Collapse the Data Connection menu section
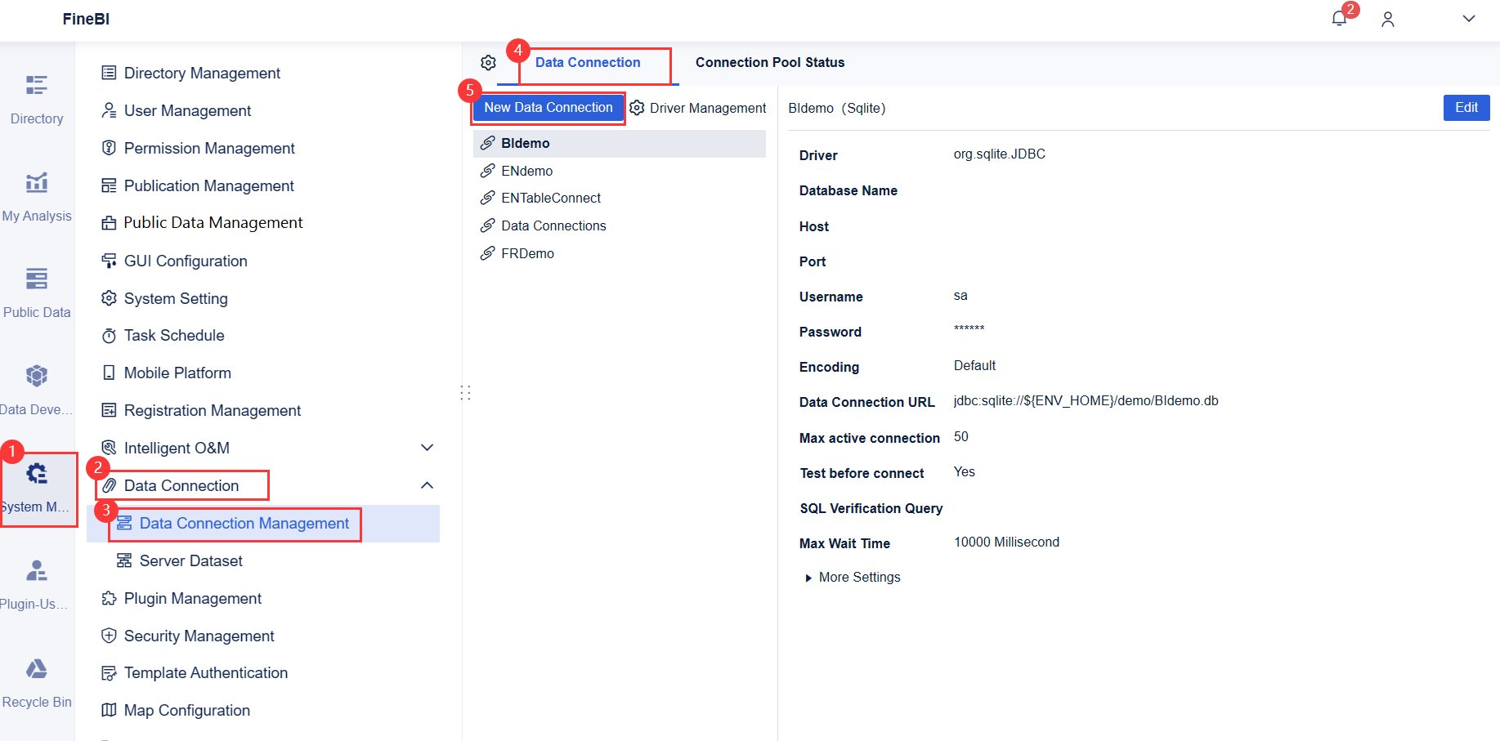1500x741 pixels. pos(427,484)
